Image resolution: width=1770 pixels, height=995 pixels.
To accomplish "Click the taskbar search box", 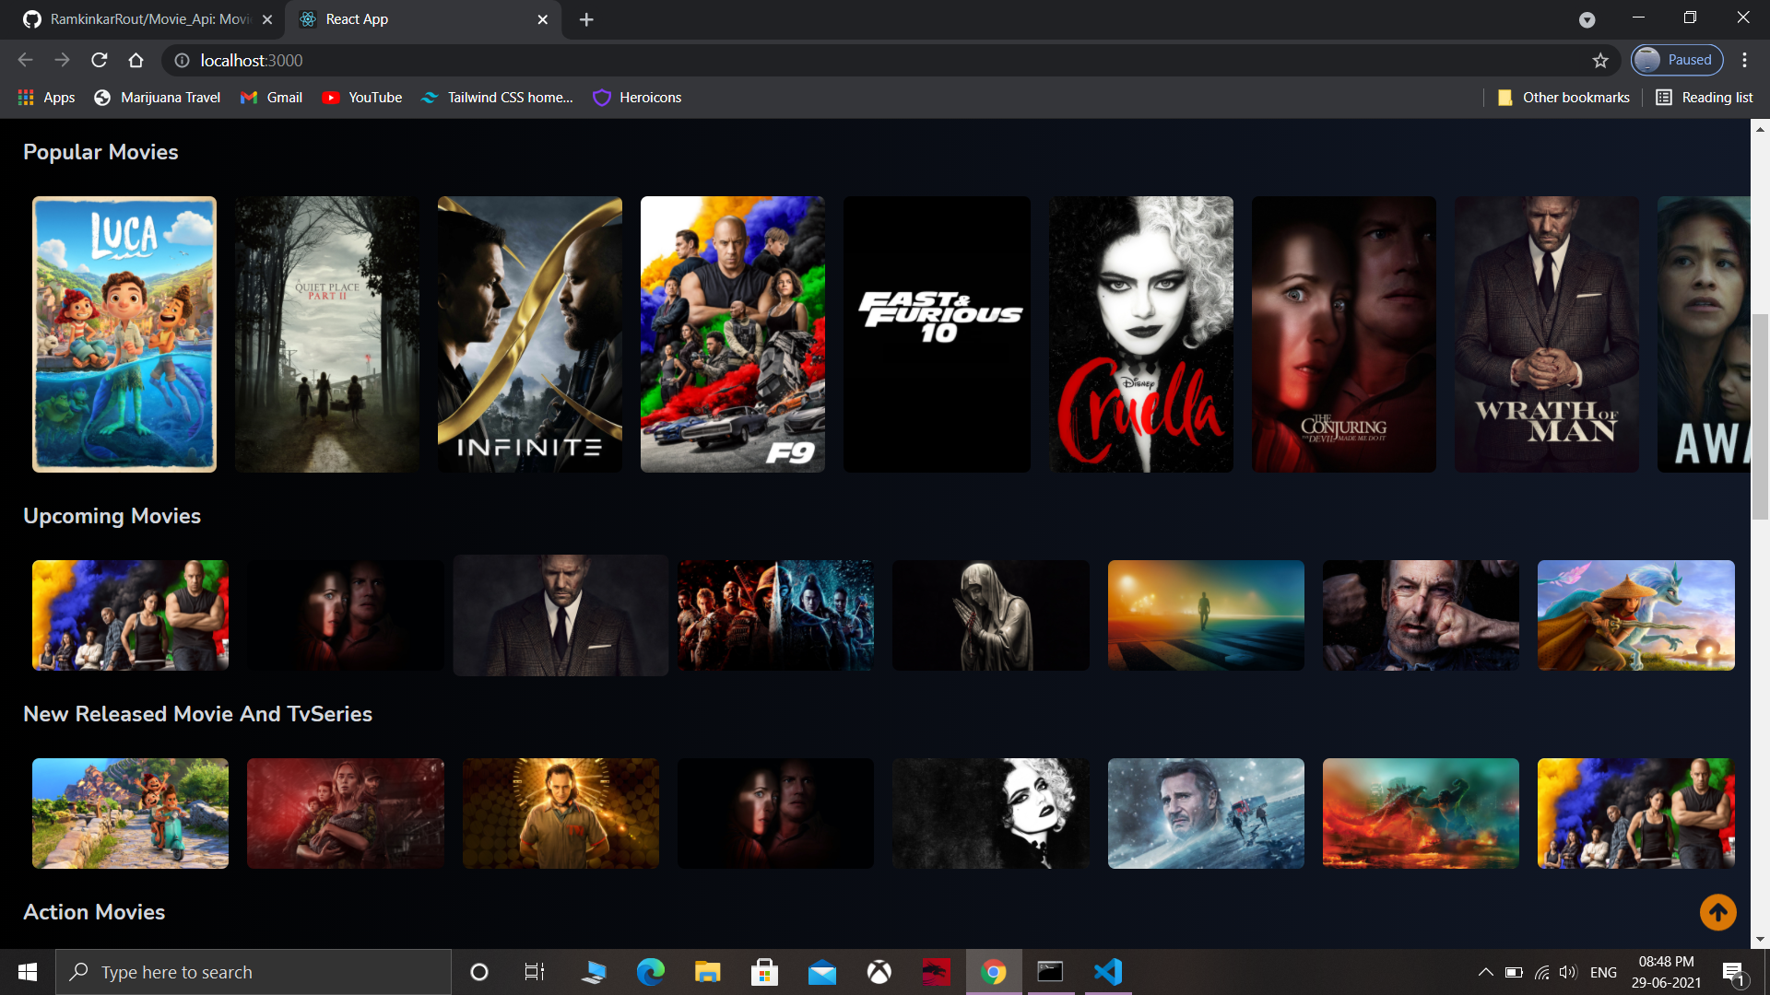I will [x=254, y=972].
